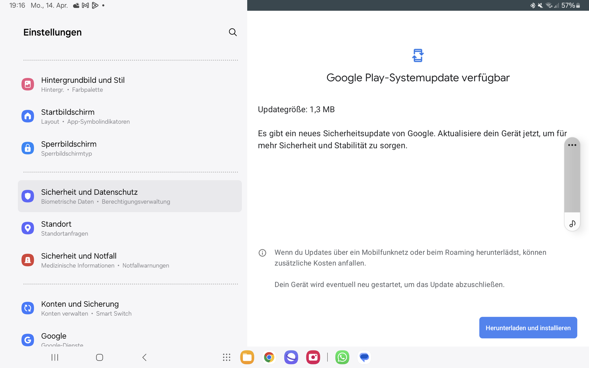Open the Files folder app in the taskbar

click(x=247, y=357)
